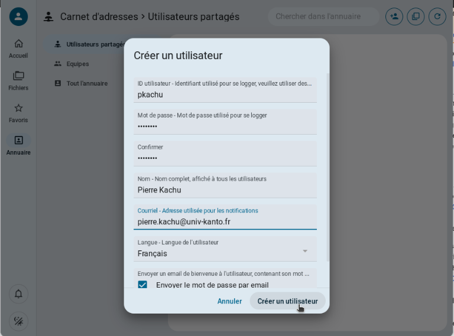Screen dimensions: 454x336
Task: Click the Chercher dans l'annuaire search box
Action: pos(323,17)
